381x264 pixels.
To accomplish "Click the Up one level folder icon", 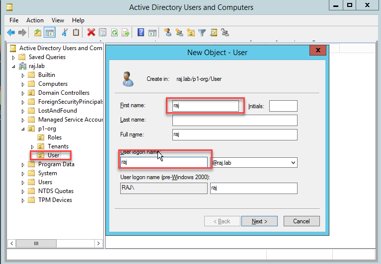I will (x=38, y=32).
